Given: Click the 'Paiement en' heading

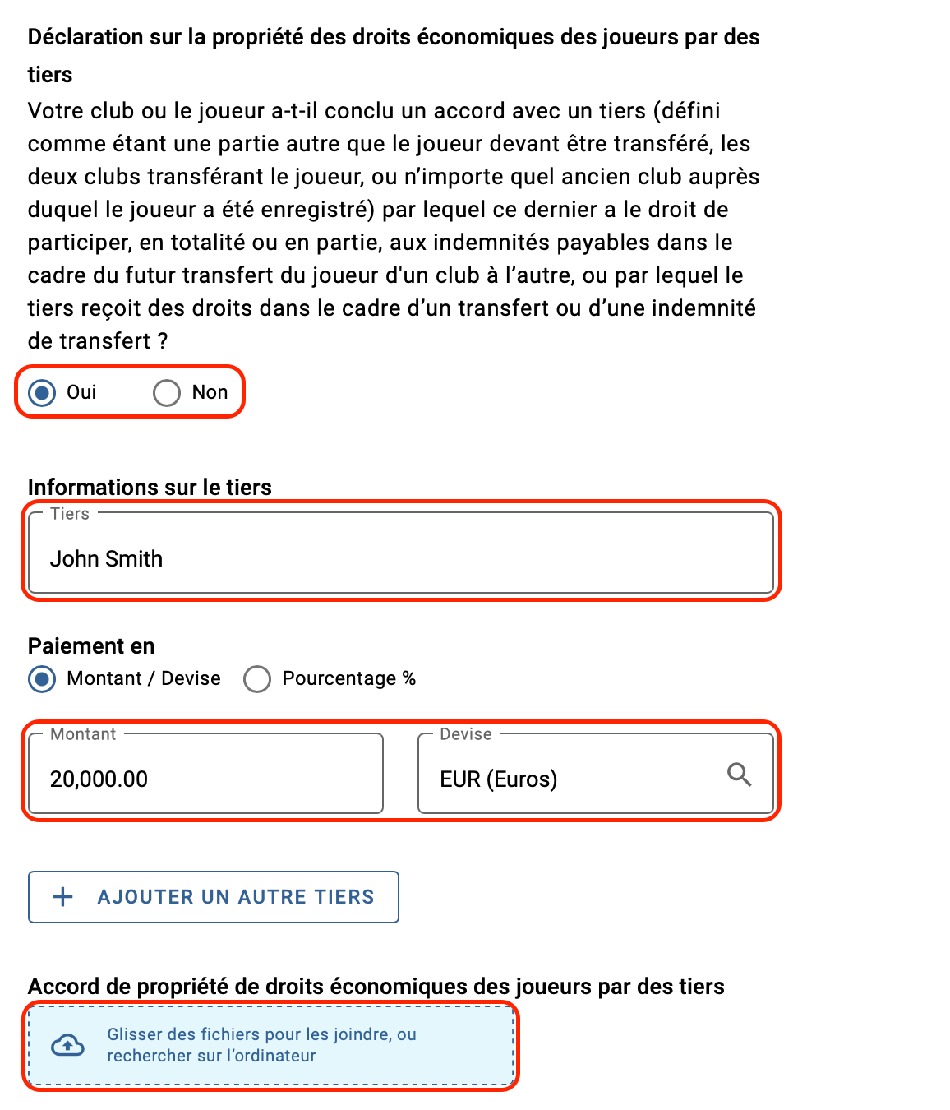Looking at the screenshot, I should pyautogui.click(x=91, y=646).
